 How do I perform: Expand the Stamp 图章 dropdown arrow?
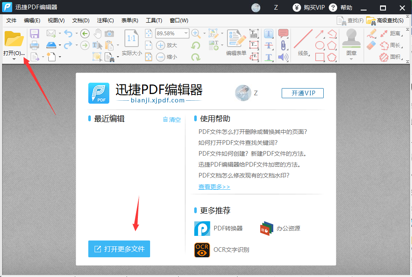pos(351,59)
